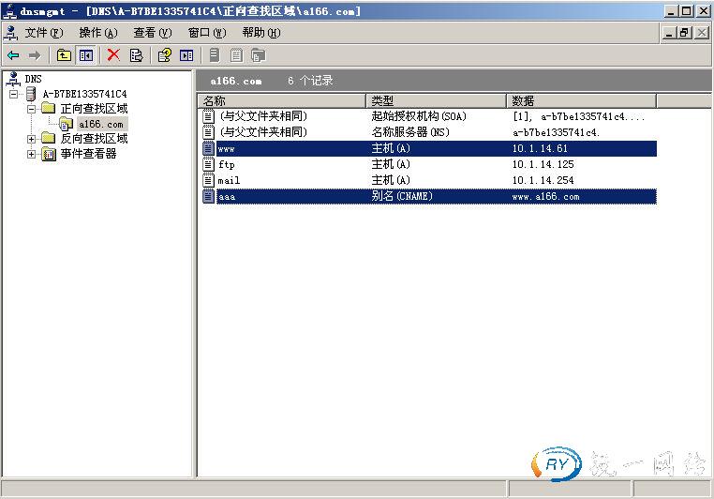Click the Up One Level folder icon
Viewport: 714px width, 499px height.
(x=64, y=55)
